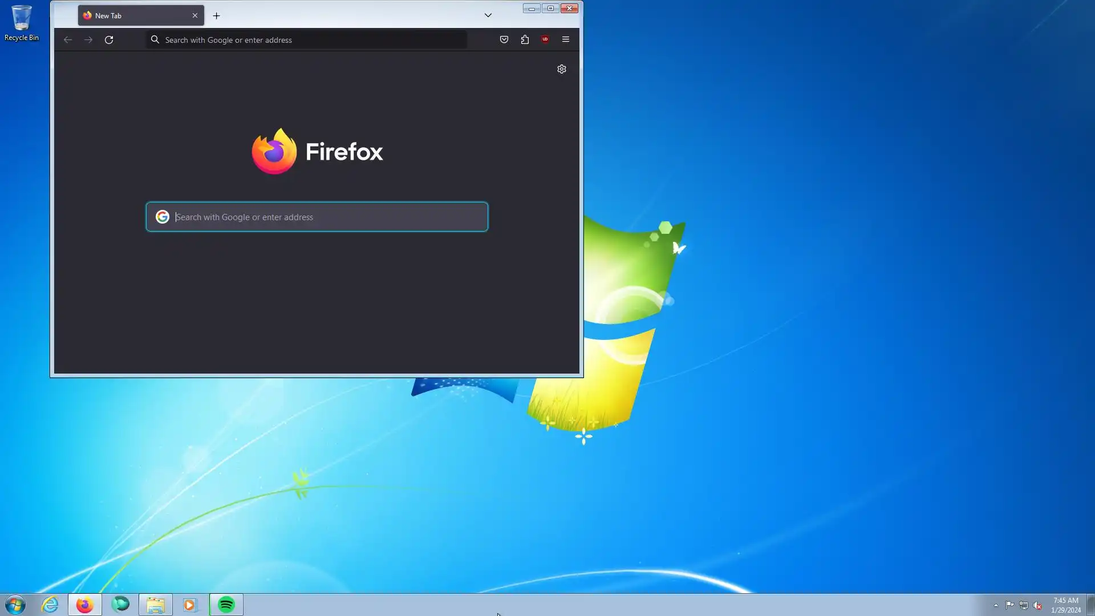Open Windows Explorer folder in taskbar

[155, 605]
